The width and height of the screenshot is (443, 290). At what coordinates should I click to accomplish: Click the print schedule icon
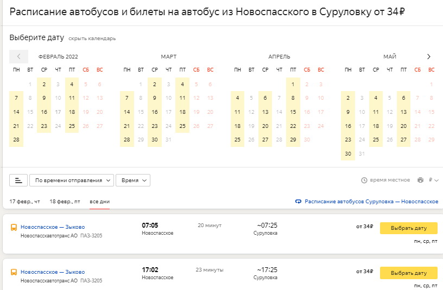tap(420, 180)
